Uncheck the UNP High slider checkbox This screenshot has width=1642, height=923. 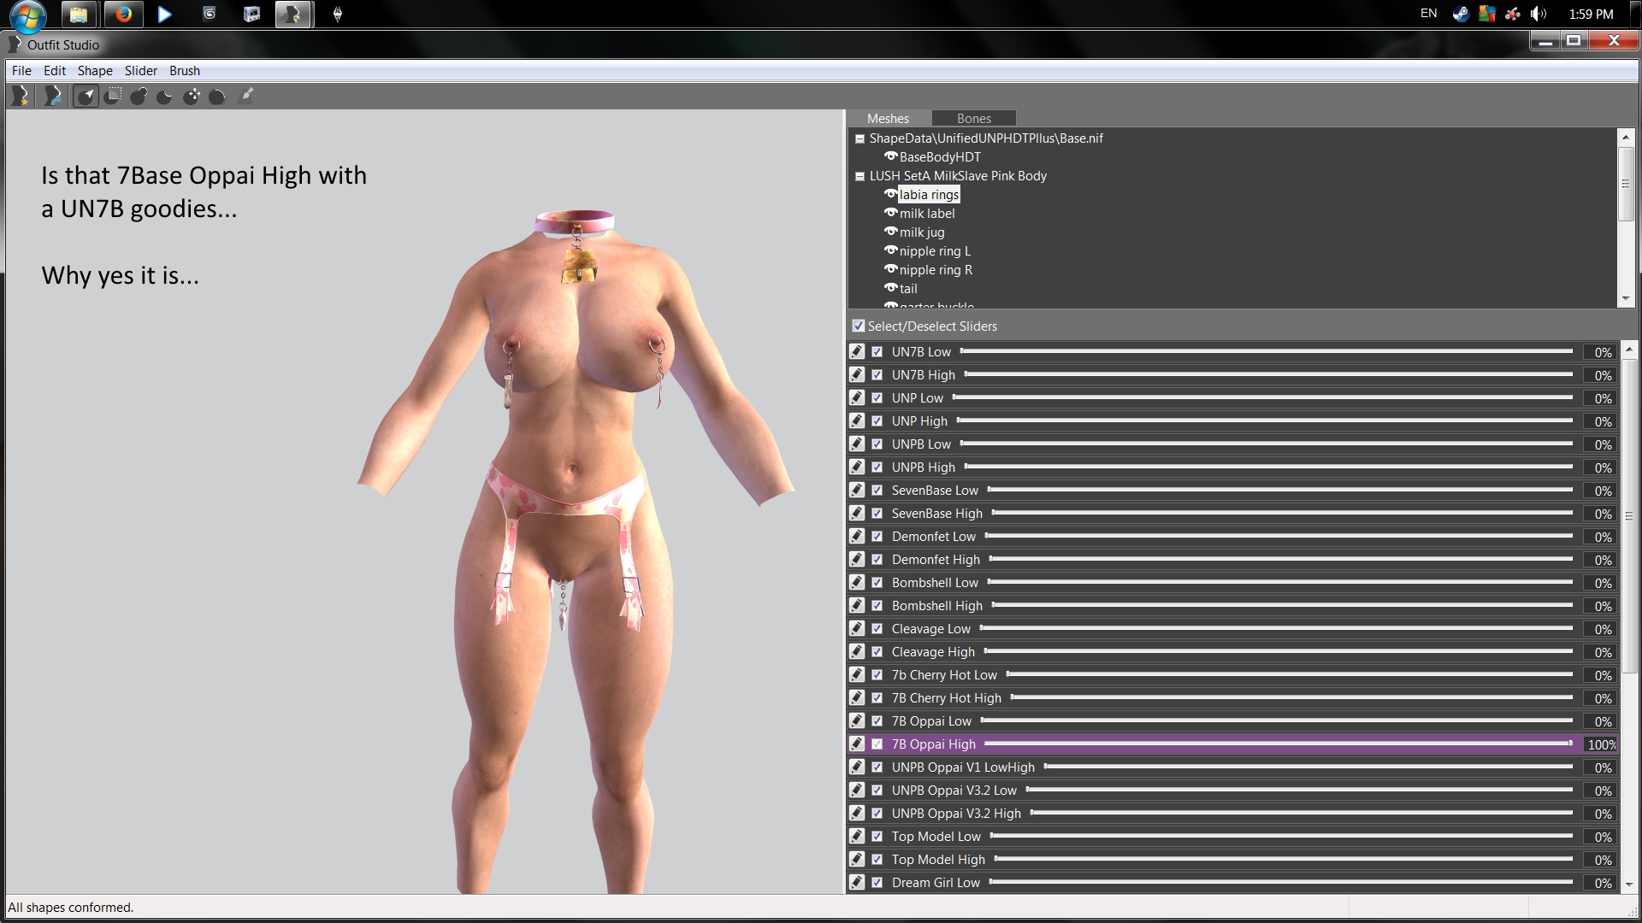[x=877, y=421]
